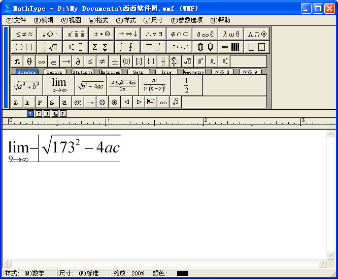Switch to the Geometry tab
The image size is (338, 279).
[194, 72]
